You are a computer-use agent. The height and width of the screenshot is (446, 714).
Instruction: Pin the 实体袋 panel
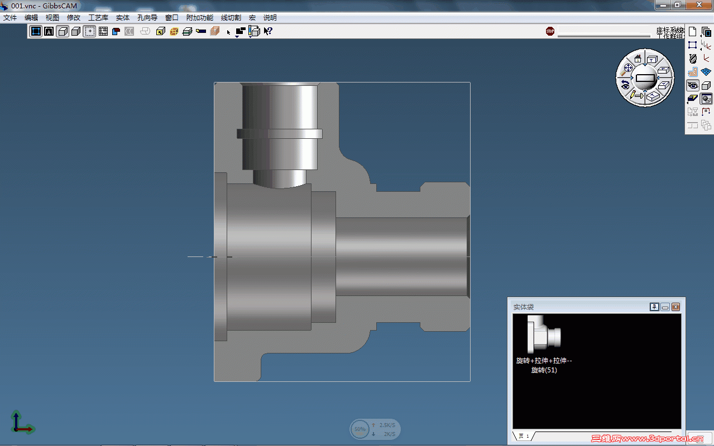[655, 307]
